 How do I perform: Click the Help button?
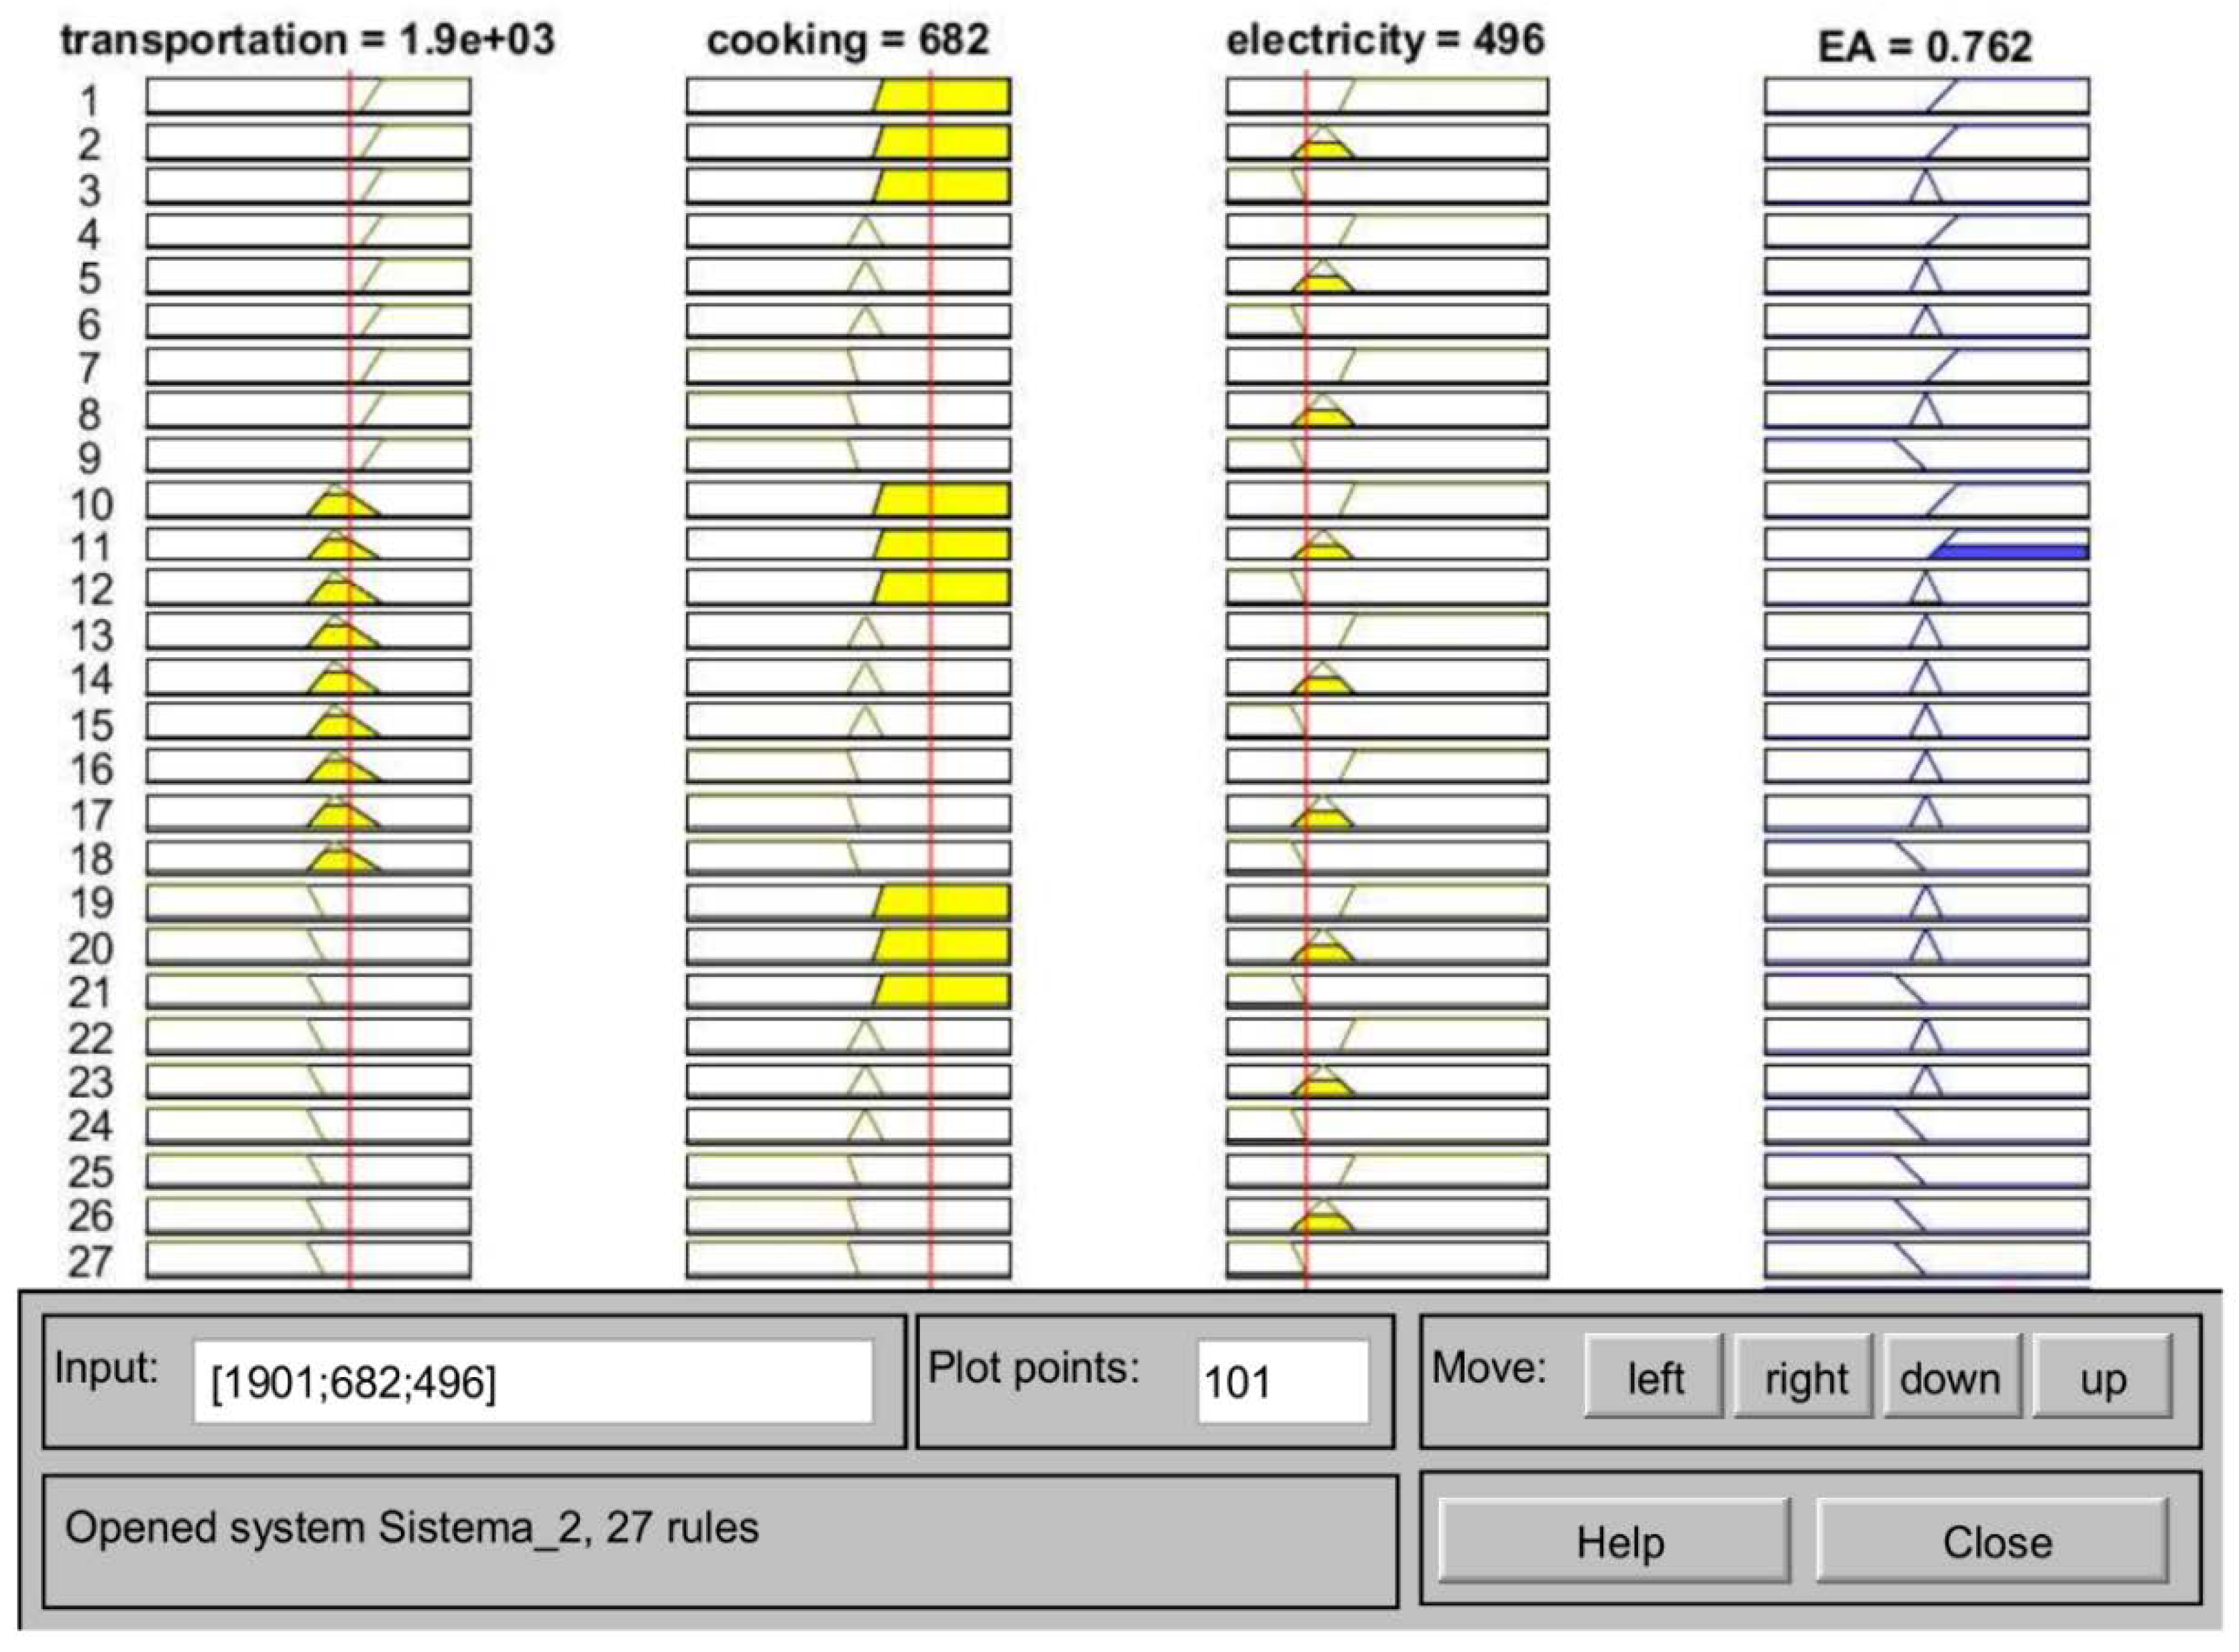click(1613, 1542)
